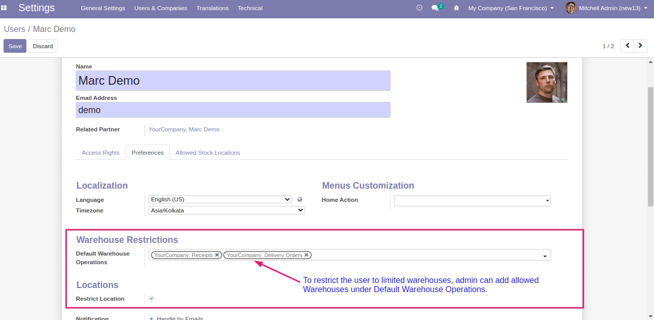654x320 pixels.
Task: Open the apps grid menu icon
Action: point(4,8)
